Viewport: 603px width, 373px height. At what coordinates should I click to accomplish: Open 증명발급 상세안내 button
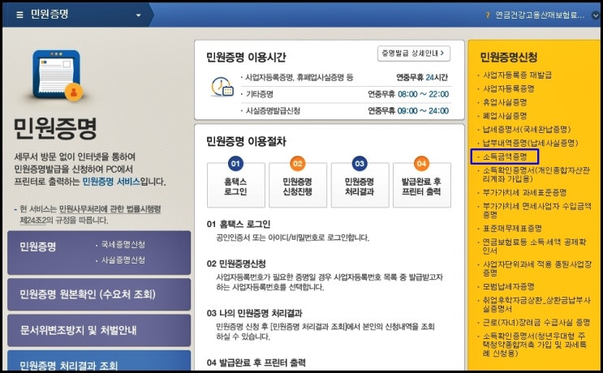413,54
